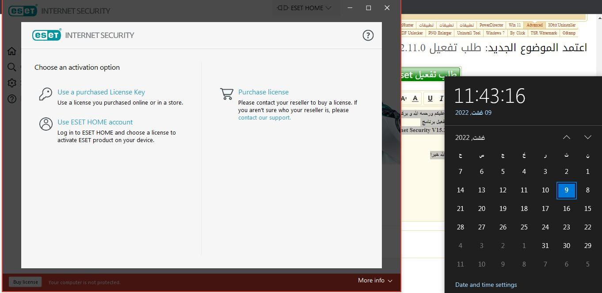This screenshot has width=602, height=293.
Task: Select day 13 in the calendar
Action: pos(482,190)
